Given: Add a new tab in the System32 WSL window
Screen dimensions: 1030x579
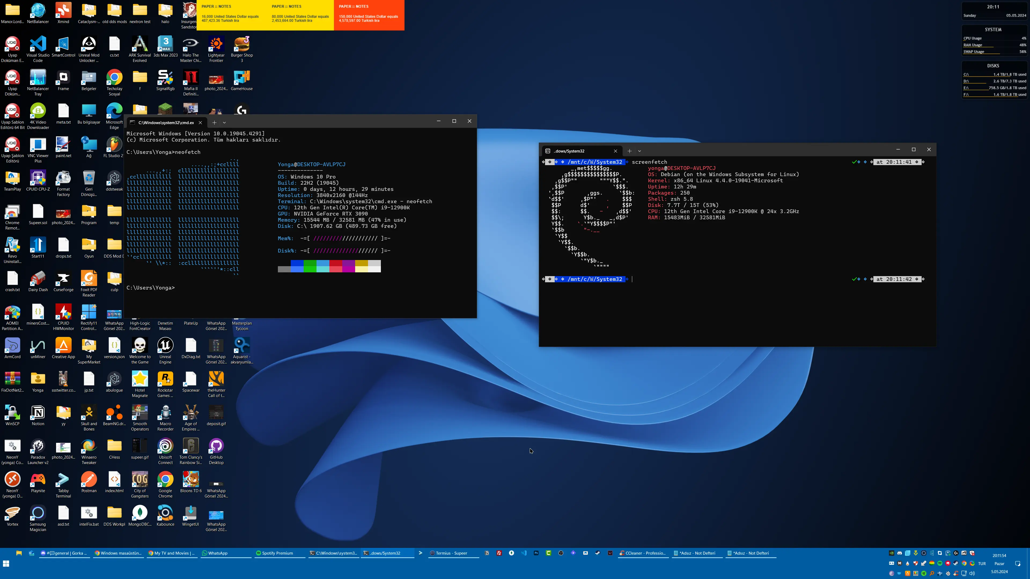Looking at the screenshot, I should pyautogui.click(x=629, y=151).
